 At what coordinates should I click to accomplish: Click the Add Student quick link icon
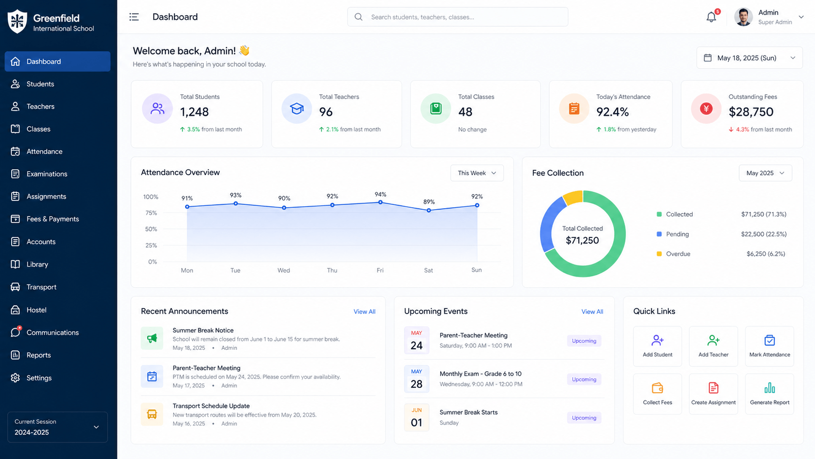click(x=657, y=340)
